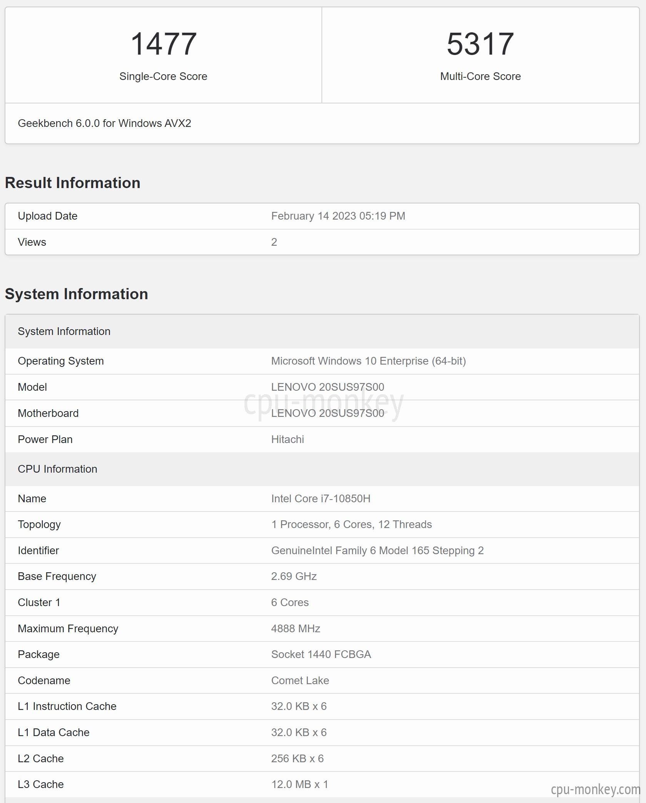Select Microsoft Windows 10 Enterprise (64-bit) value
Image resolution: width=646 pixels, height=803 pixels.
(x=368, y=361)
